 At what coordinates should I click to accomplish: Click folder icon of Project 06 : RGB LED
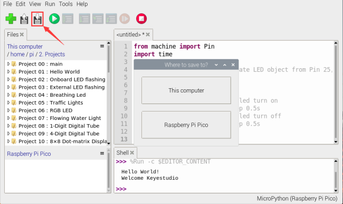14,110
